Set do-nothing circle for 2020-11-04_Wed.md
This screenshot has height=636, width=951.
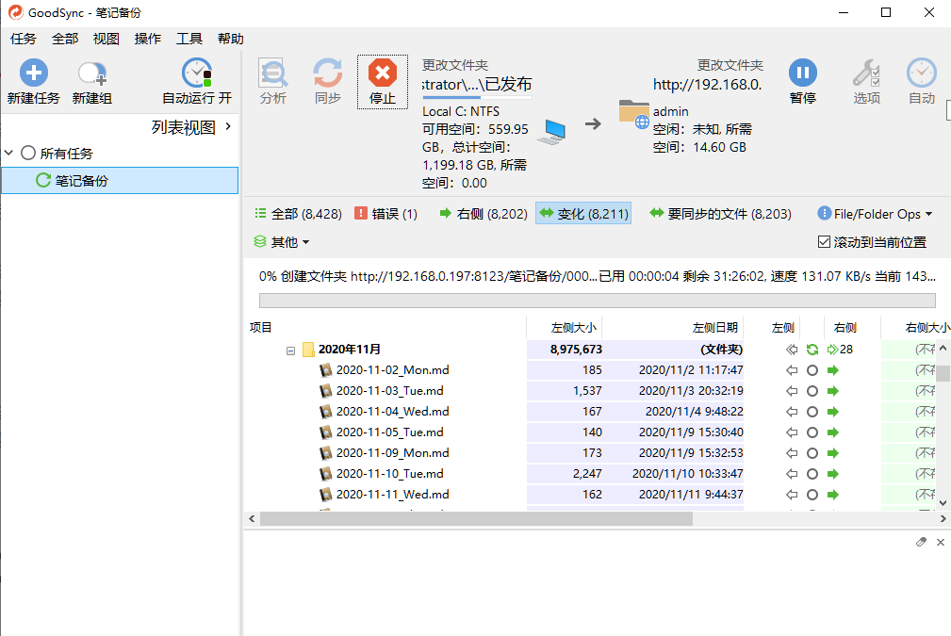tap(812, 412)
